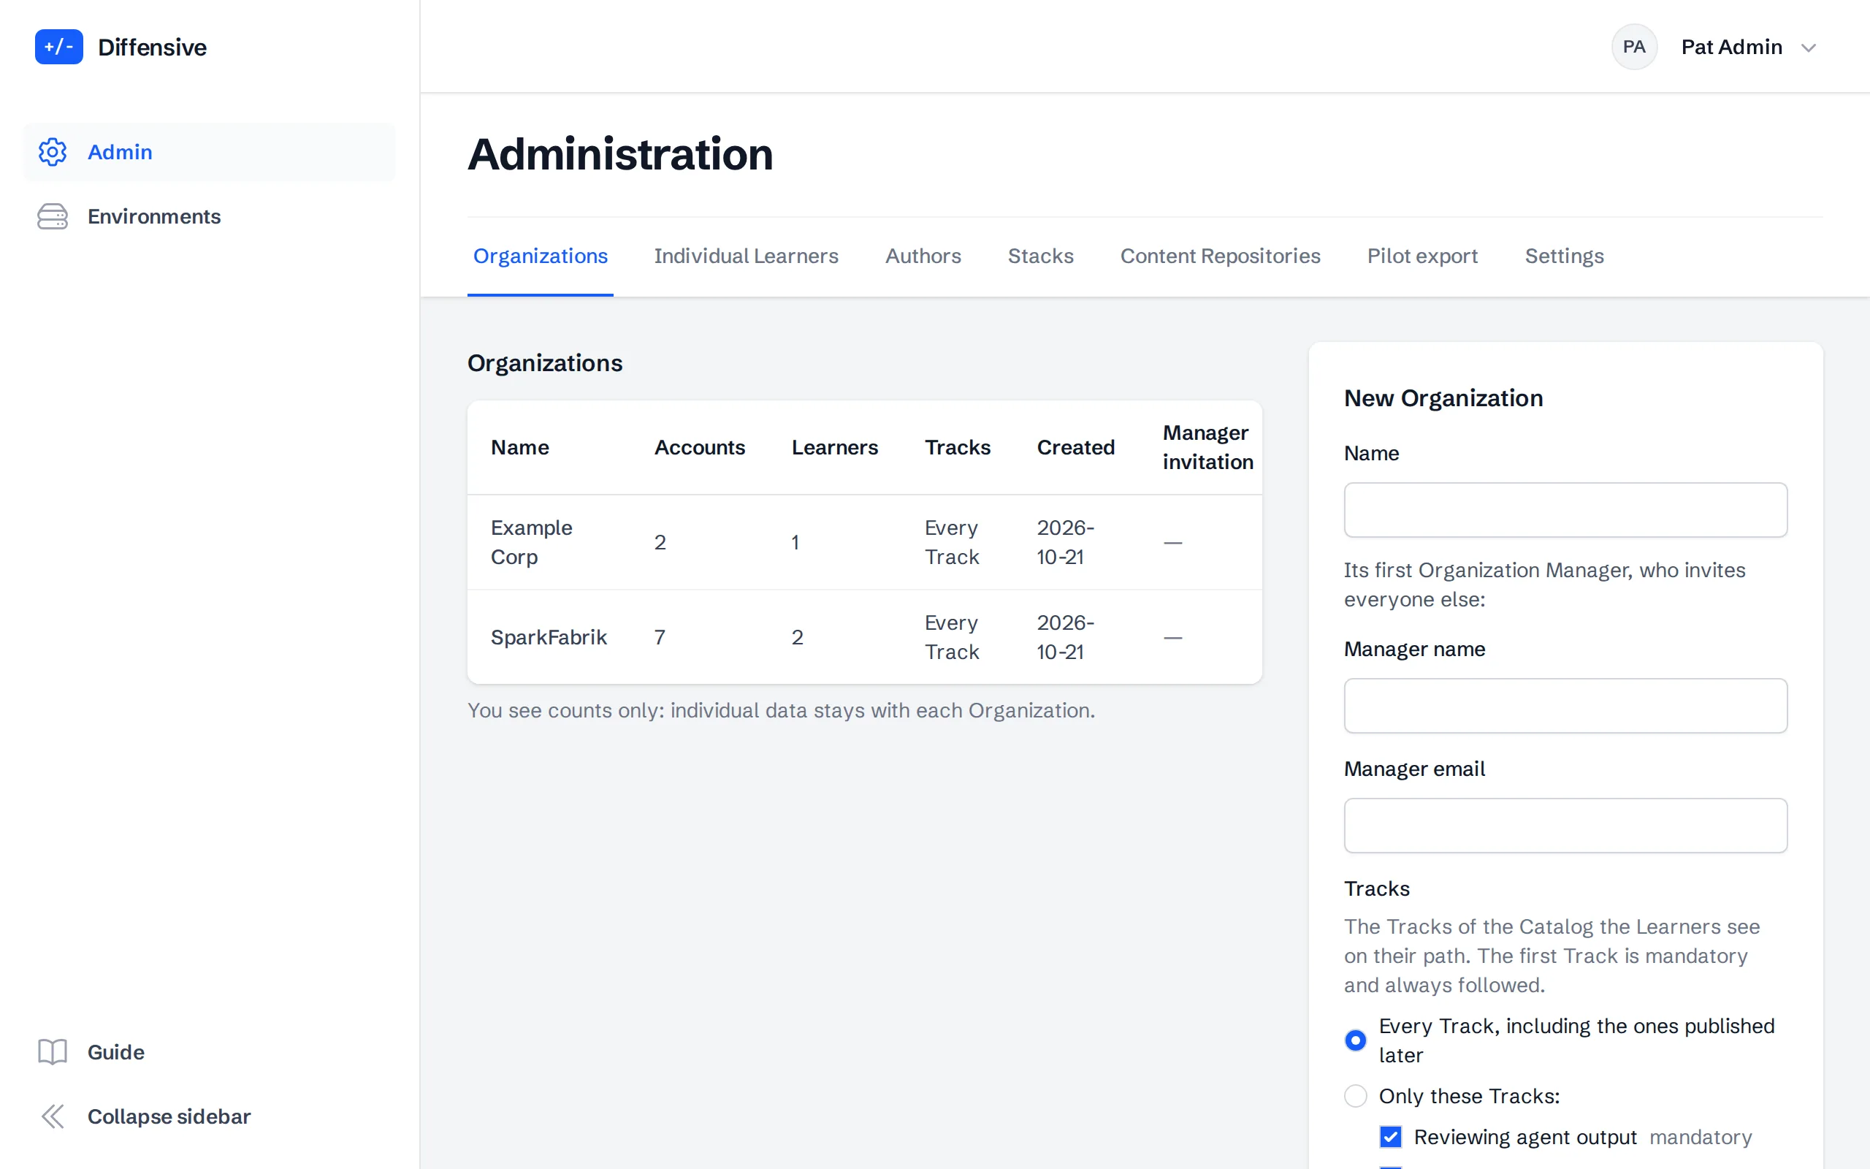
Task: Click the Collapse sidebar double-chevron icon
Action: [x=53, y=1116]
